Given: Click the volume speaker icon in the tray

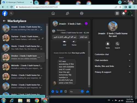Looking at the screenshot, I should [x=122, y=101].
